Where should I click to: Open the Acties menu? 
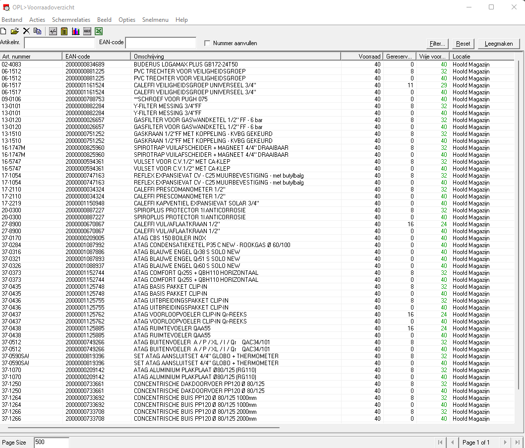click(37, 20)
